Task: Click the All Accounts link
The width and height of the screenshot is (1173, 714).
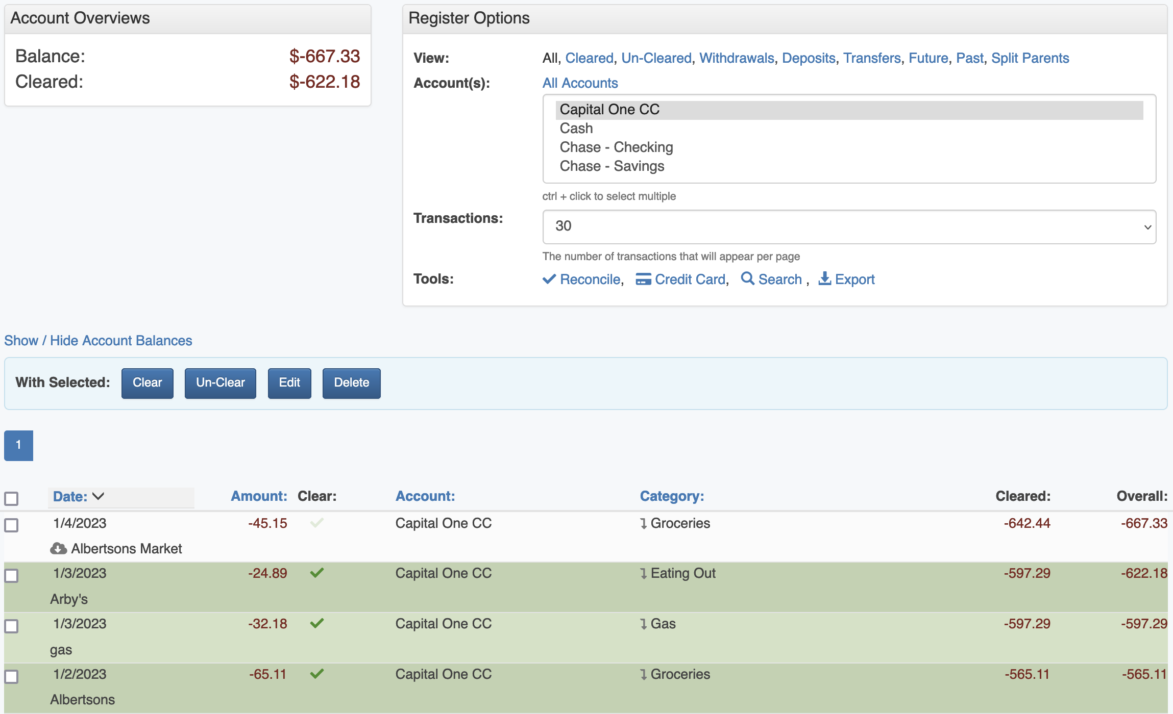Action: coord(580,83)
